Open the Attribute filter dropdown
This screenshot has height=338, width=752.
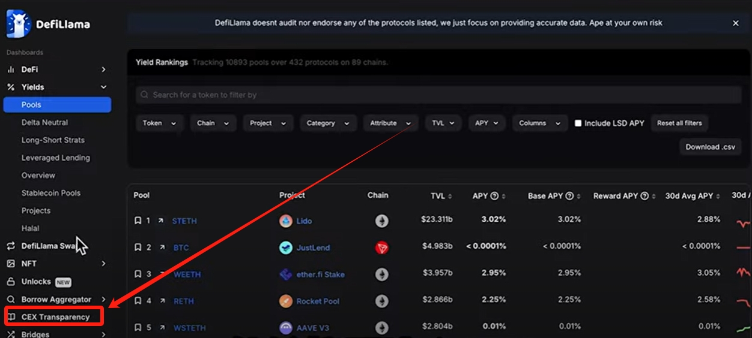390,123
